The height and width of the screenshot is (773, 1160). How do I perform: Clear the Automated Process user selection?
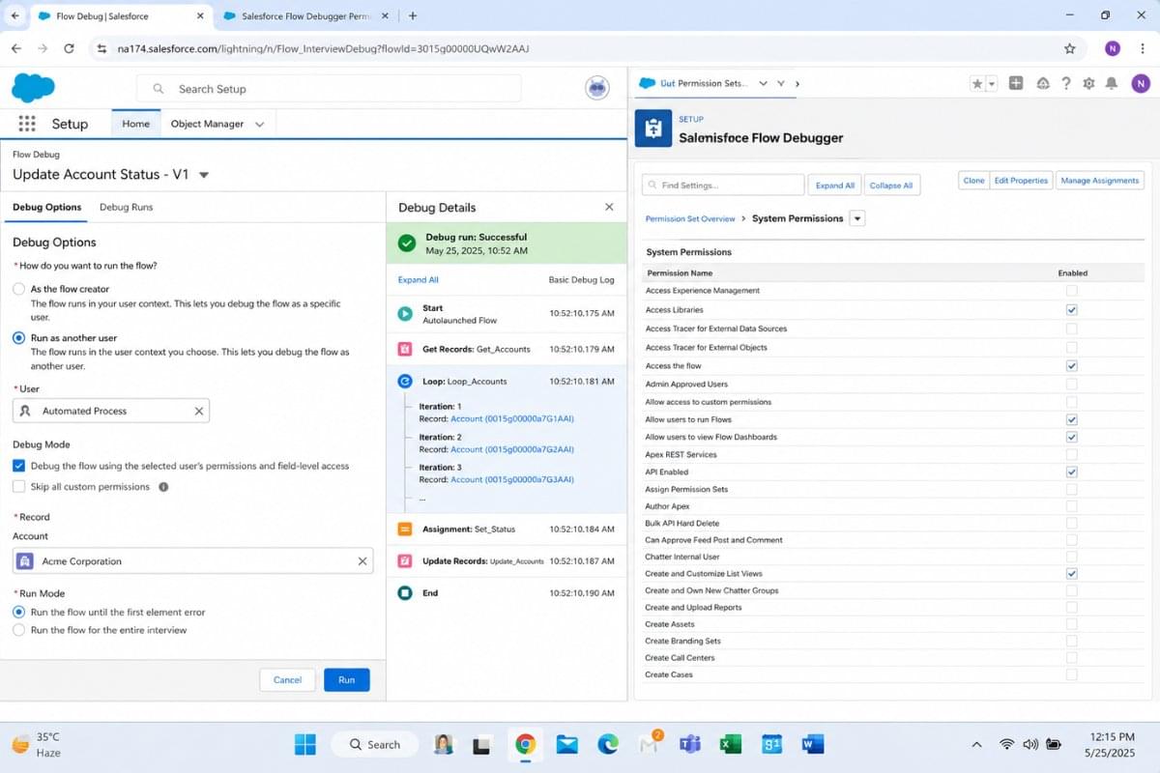click(x=198, y=411)
